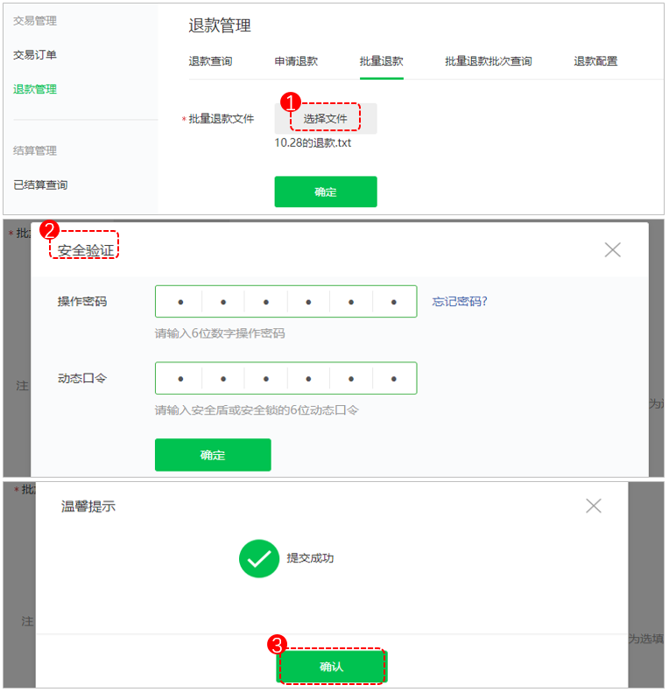Click 确定 under the batch refund file
Screen dimensions: 669x692
(326, 192)
